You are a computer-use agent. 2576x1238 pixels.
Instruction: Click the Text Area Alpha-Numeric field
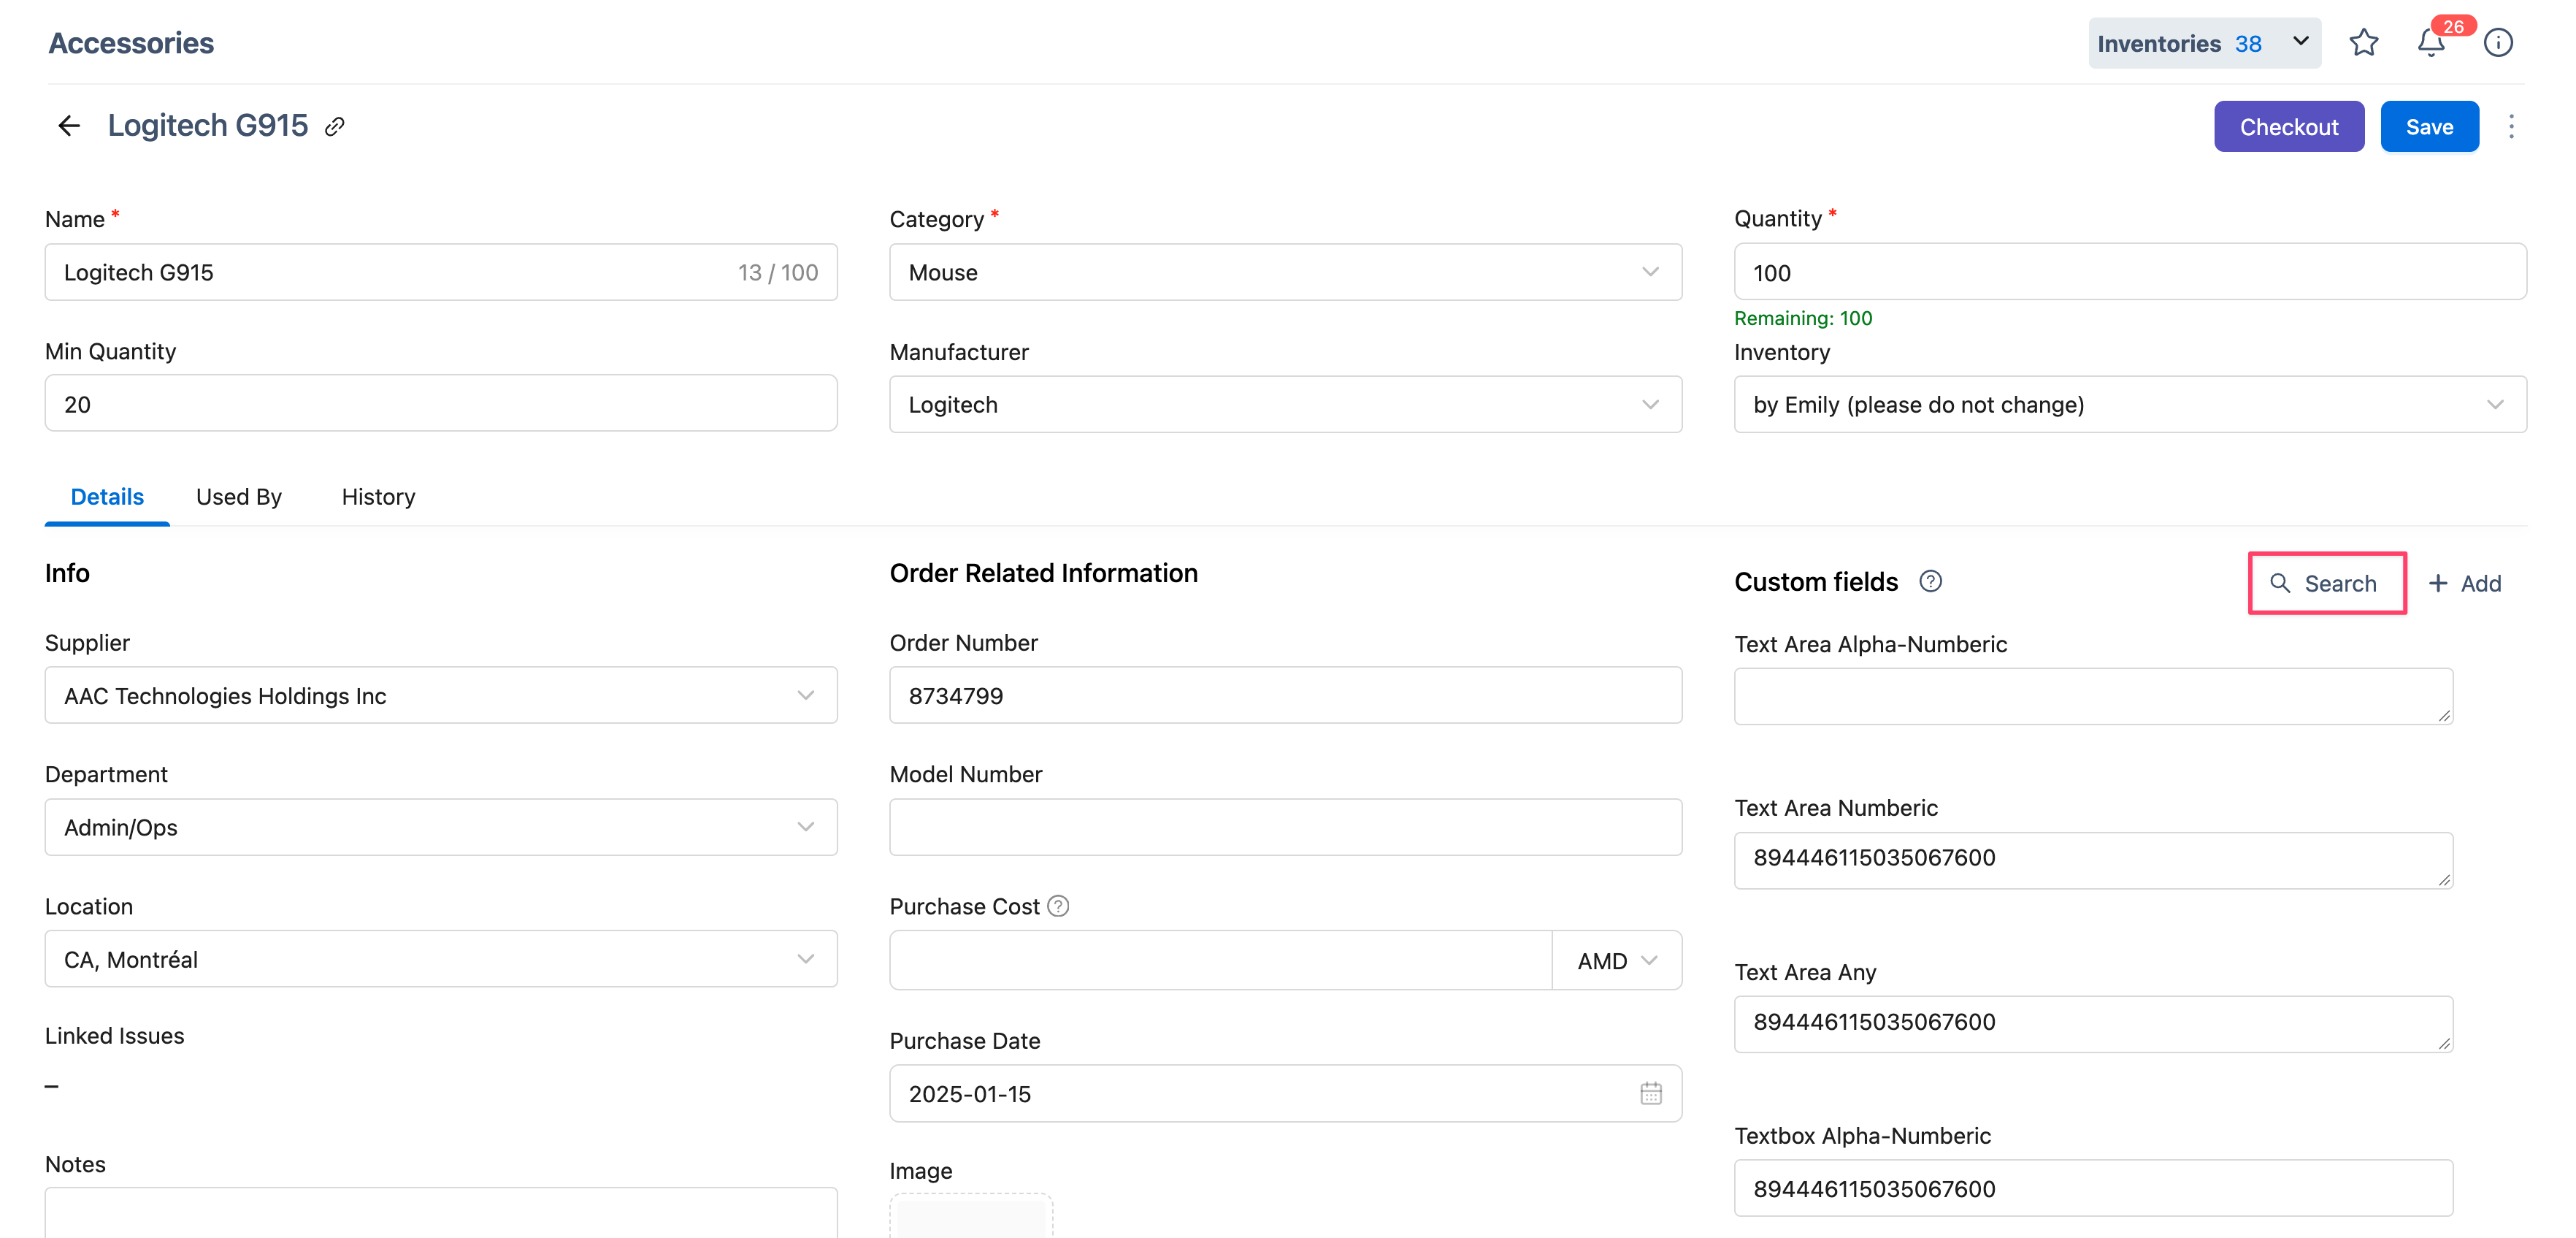pyautogui.click(x=2093, y=696)
